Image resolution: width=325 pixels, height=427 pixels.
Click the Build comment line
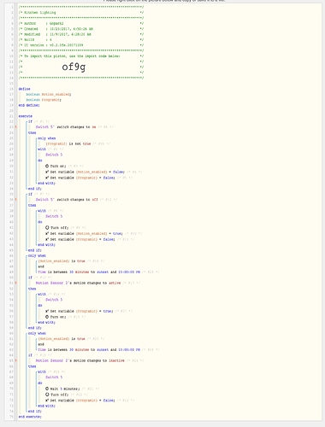pos(81,39)
